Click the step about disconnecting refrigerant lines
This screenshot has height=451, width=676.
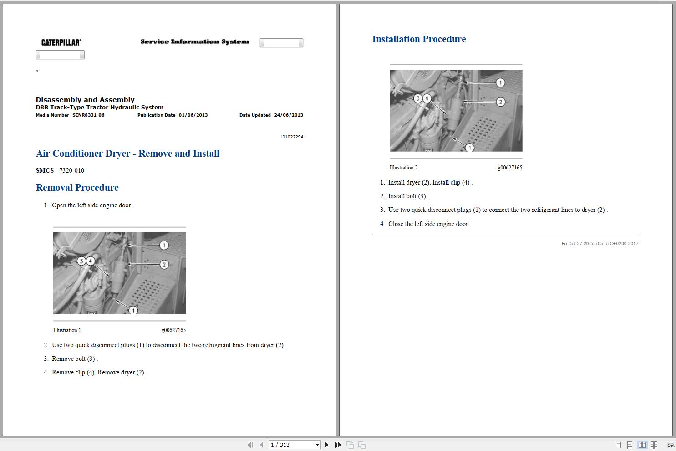pos(169,345)
